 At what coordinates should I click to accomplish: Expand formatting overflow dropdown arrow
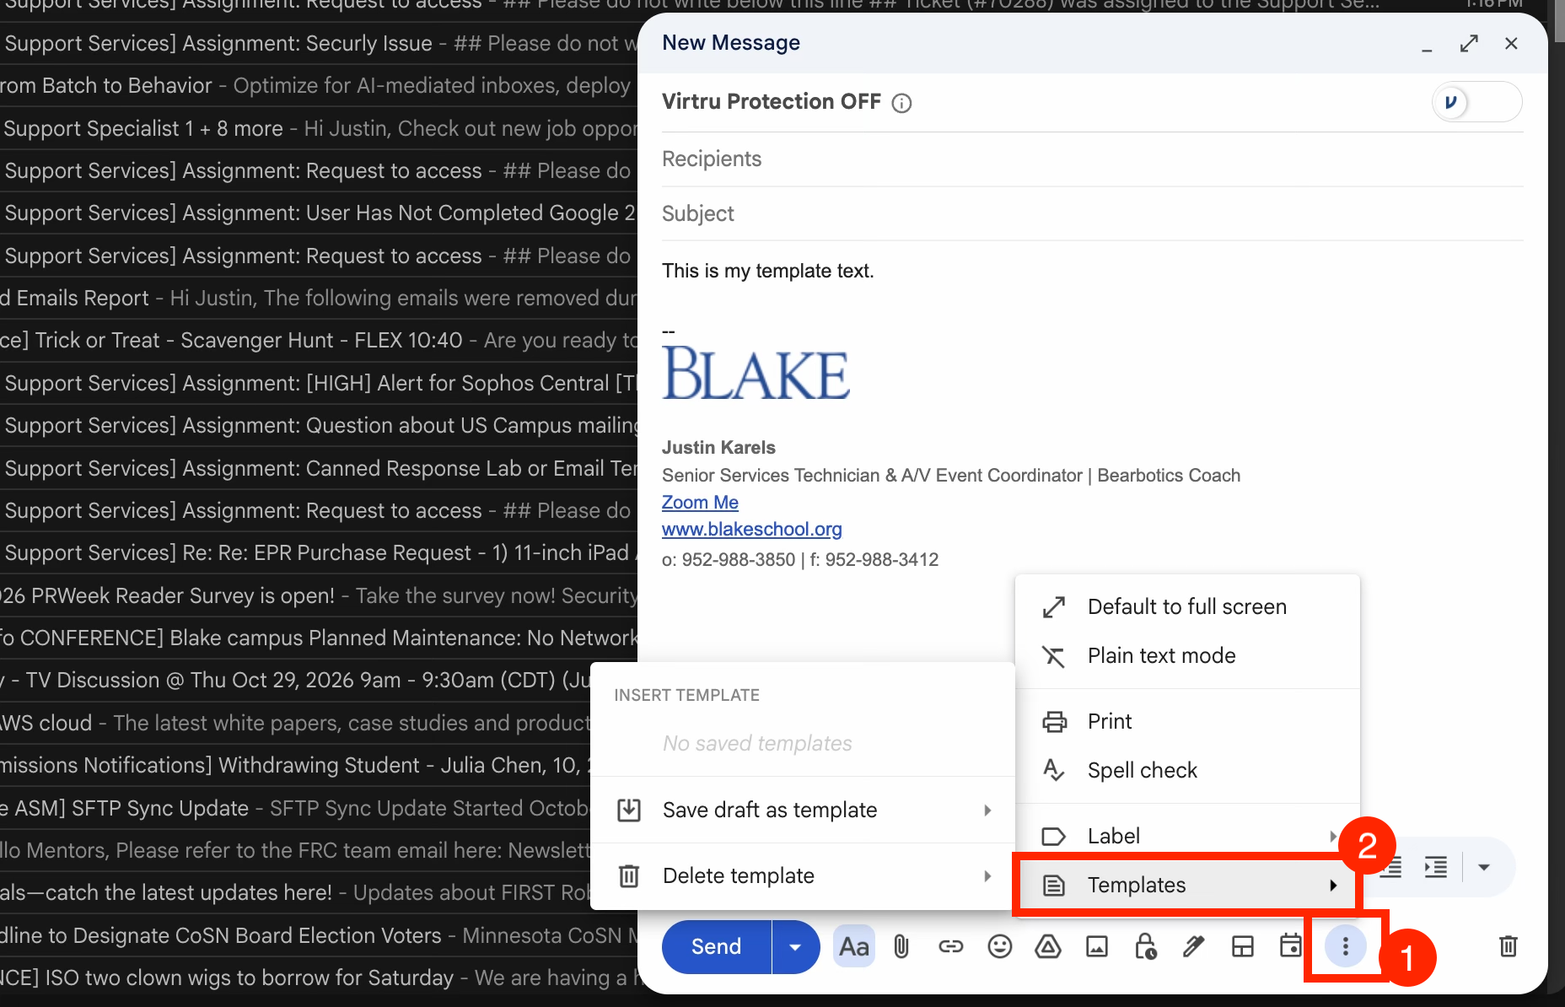pos(1484,867)
